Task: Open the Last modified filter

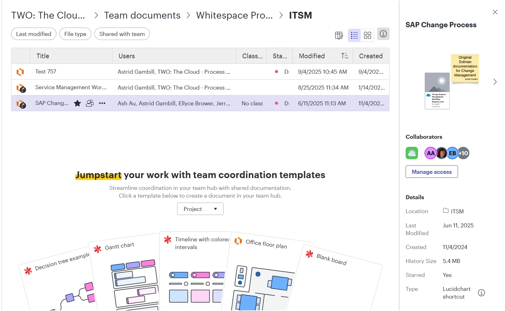Action: (x=34, y=34)
